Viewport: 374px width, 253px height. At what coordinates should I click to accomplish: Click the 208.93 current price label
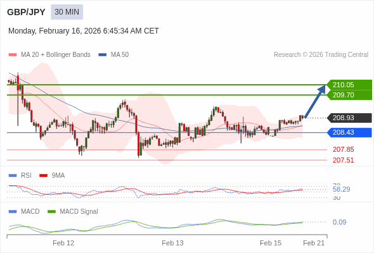(x=350, y=118)
